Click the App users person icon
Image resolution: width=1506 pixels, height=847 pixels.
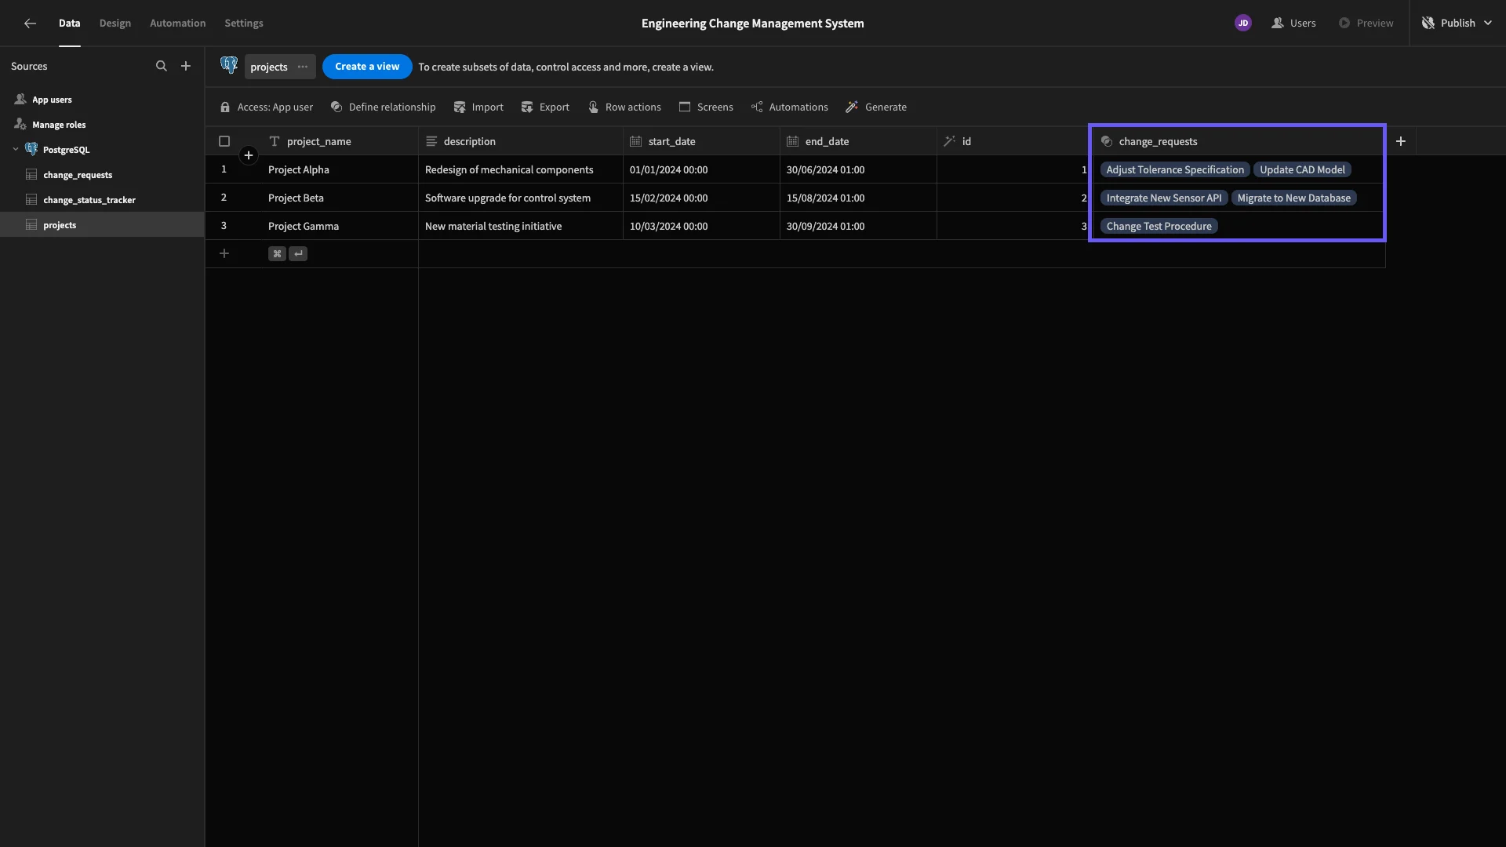[20, 100]
